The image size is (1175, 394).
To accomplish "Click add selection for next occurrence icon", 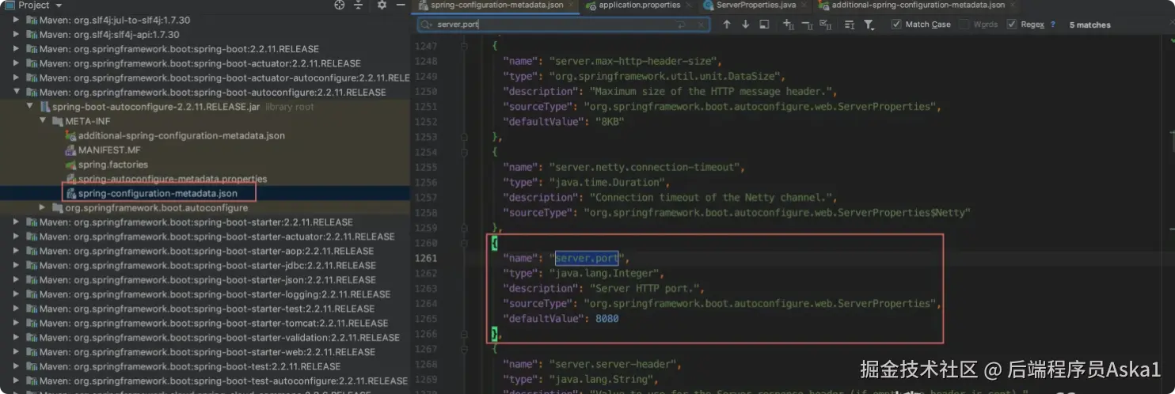I will pyautogui.click(x=788, y=25).
